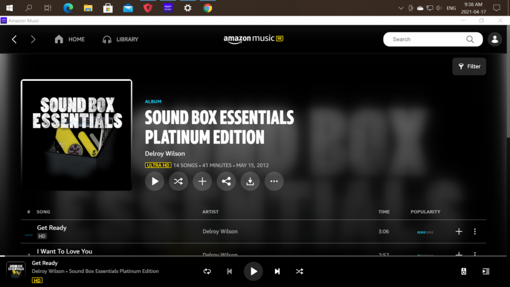Download the album

pyautogui.click(x=250, y=181)
